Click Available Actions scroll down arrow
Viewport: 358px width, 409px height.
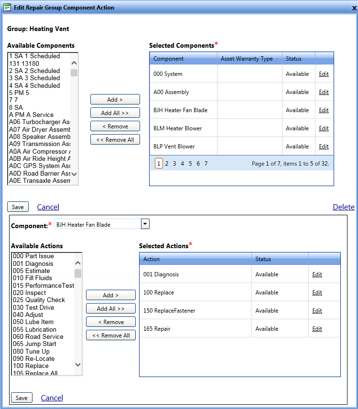pyautogui.click(x=78, y=365)
